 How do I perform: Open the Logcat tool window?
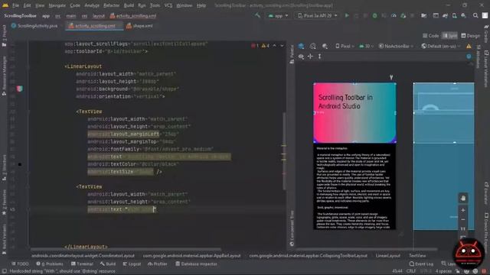(x=132, y=264)
